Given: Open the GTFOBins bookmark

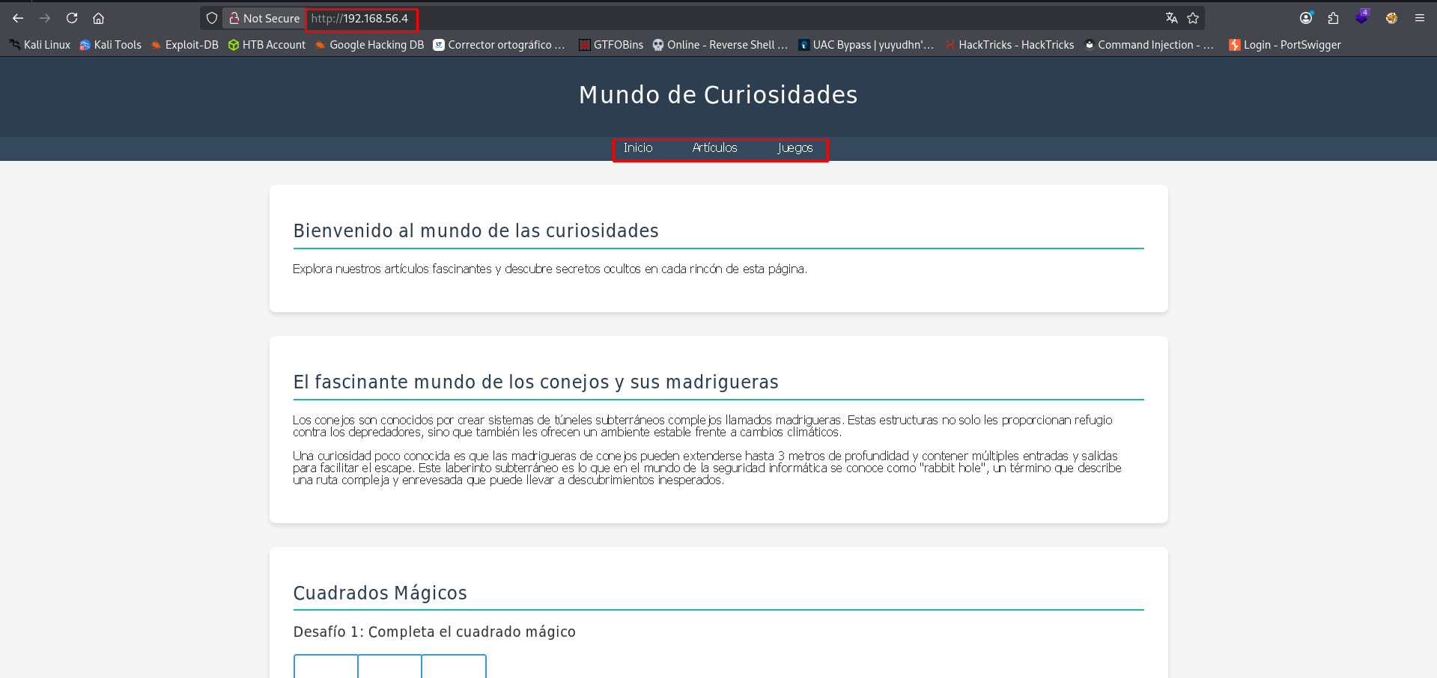Looking at the screenshot, I should click(611, 45).
